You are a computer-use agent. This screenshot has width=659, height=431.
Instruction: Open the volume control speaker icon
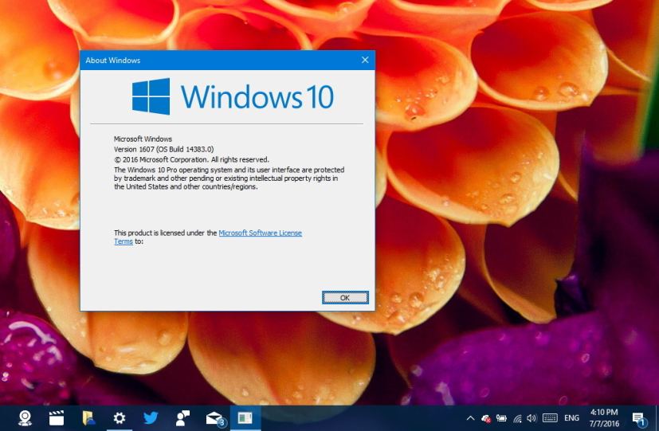click(x=532, y=417)
